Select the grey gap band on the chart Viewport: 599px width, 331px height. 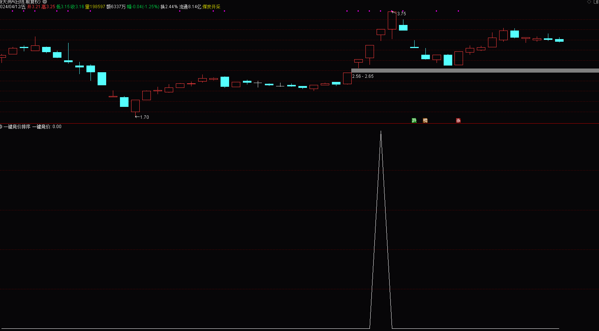tap(475, 70)
